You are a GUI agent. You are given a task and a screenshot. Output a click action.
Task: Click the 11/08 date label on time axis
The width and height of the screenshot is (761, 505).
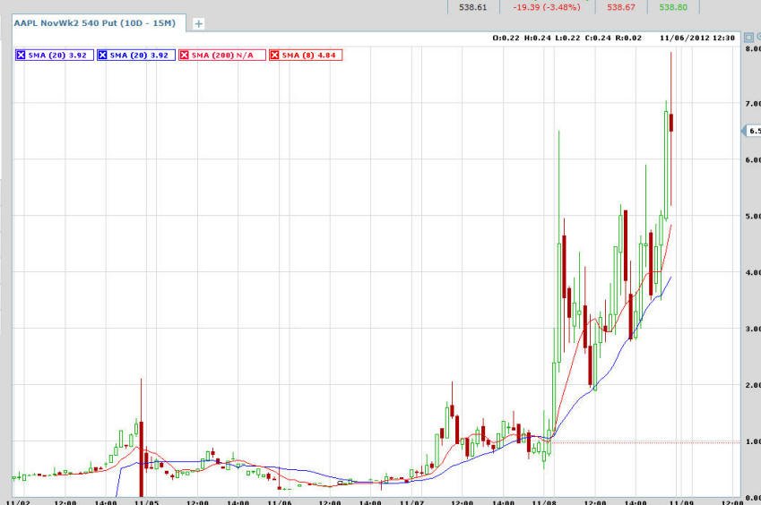coord(544,502)
